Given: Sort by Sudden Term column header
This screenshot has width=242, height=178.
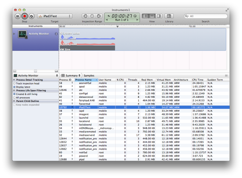Looking at the screenshot, I should click(218, 80).
